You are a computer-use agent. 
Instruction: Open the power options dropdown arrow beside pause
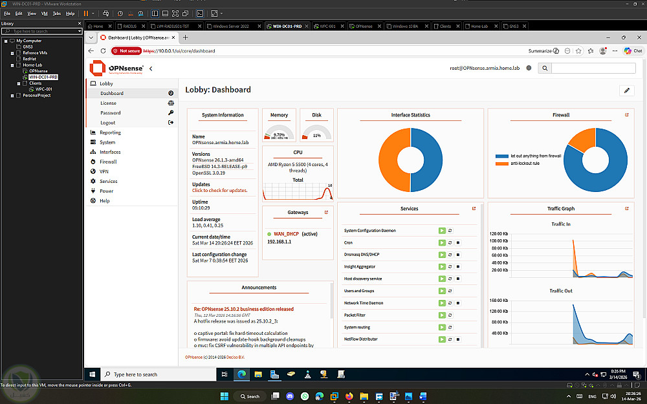coord(93,14)
